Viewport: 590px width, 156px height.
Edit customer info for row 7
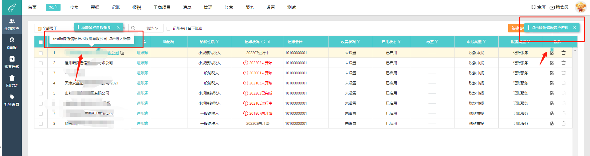click(552, 113)
